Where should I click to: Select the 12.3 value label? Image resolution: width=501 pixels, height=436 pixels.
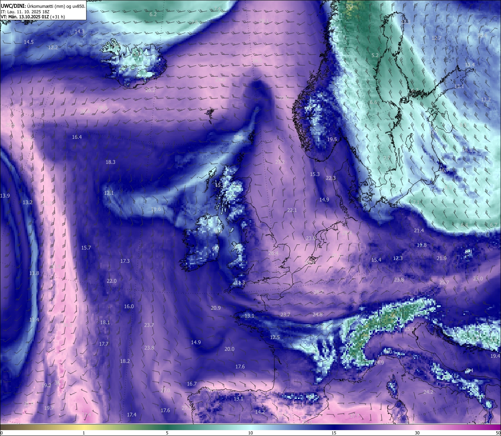point(398,258)
